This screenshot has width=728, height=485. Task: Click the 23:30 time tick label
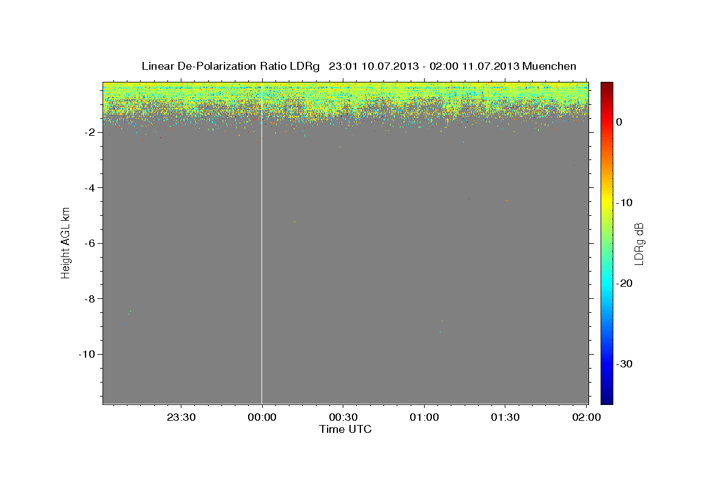coord(181,417)
